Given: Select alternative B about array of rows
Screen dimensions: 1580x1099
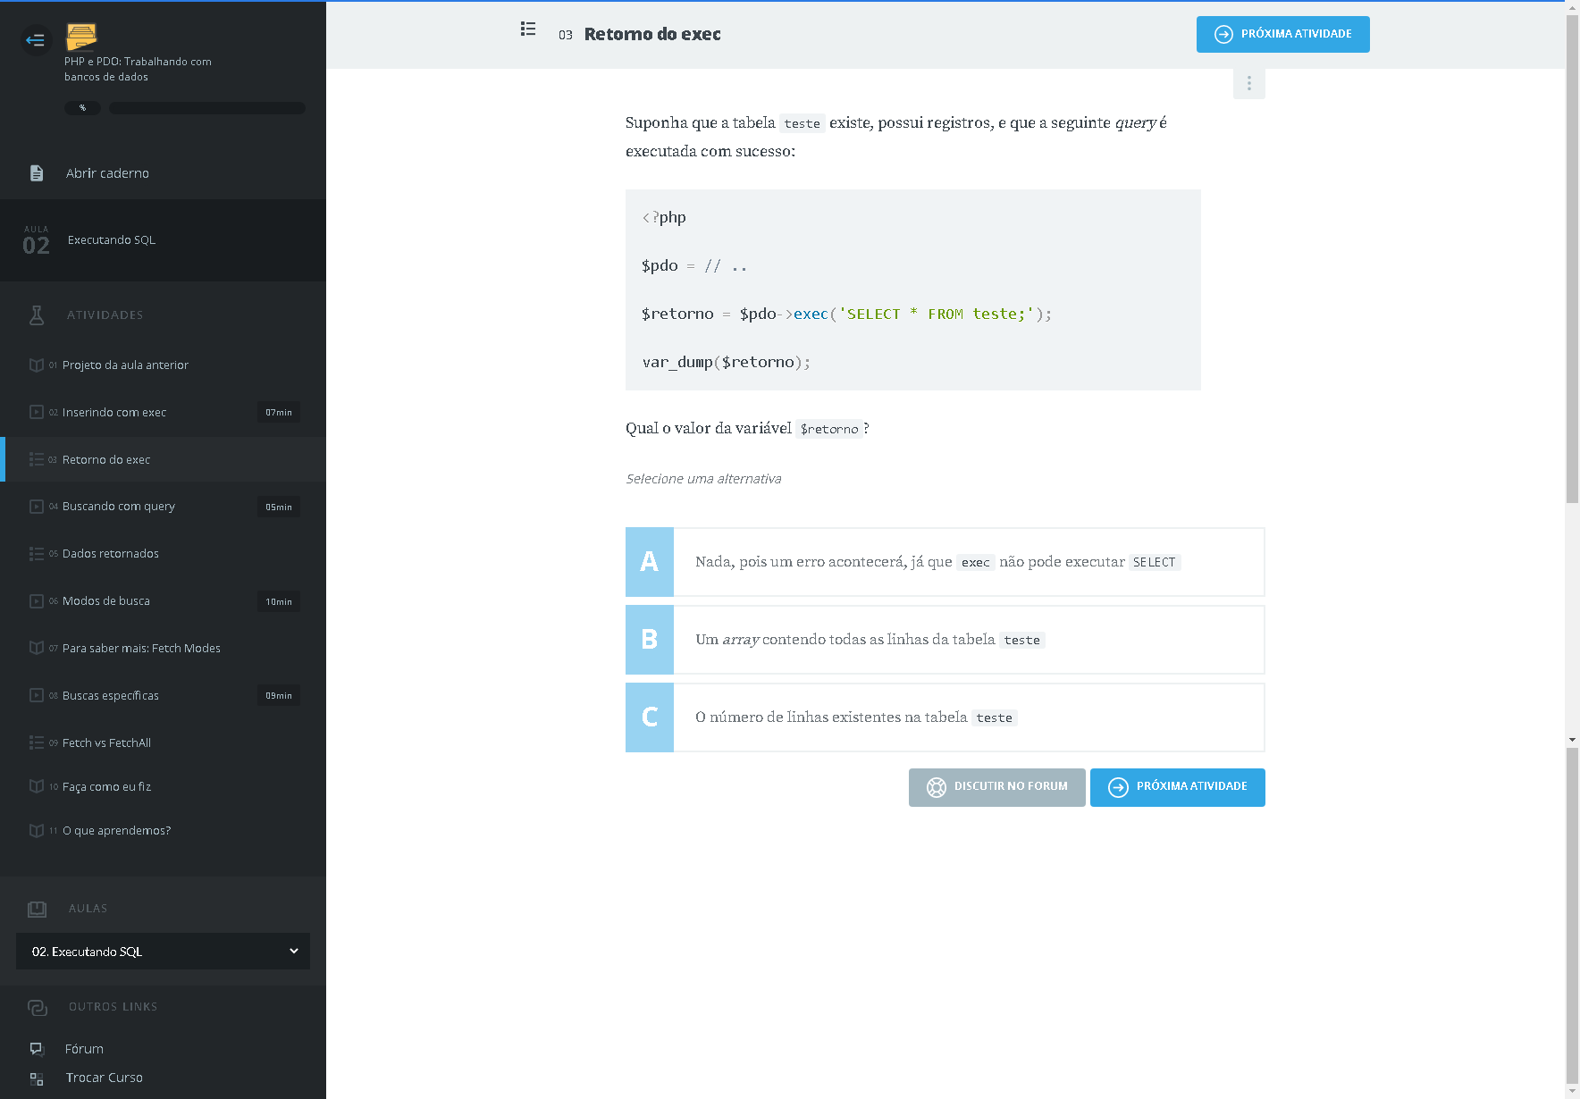Looking at the screenshot, I should tap(945, 640).
